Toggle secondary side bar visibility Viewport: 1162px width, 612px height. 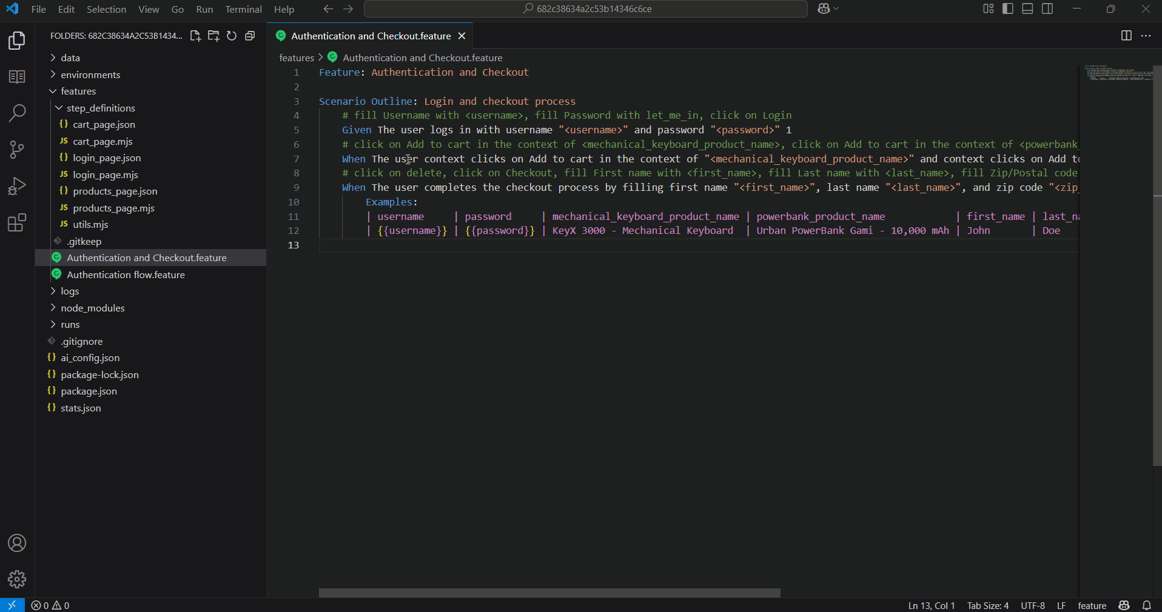tap(1047, 8)
